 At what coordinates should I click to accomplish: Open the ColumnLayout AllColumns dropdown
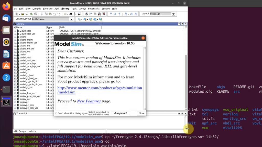[x=71, y=19]
